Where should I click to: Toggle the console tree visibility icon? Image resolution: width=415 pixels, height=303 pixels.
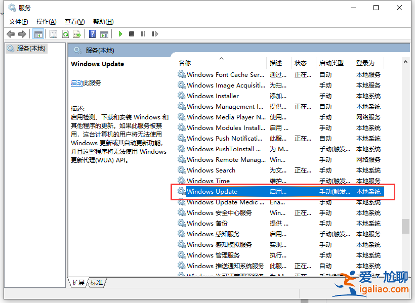pyautogui.click(x=38, y=34)
